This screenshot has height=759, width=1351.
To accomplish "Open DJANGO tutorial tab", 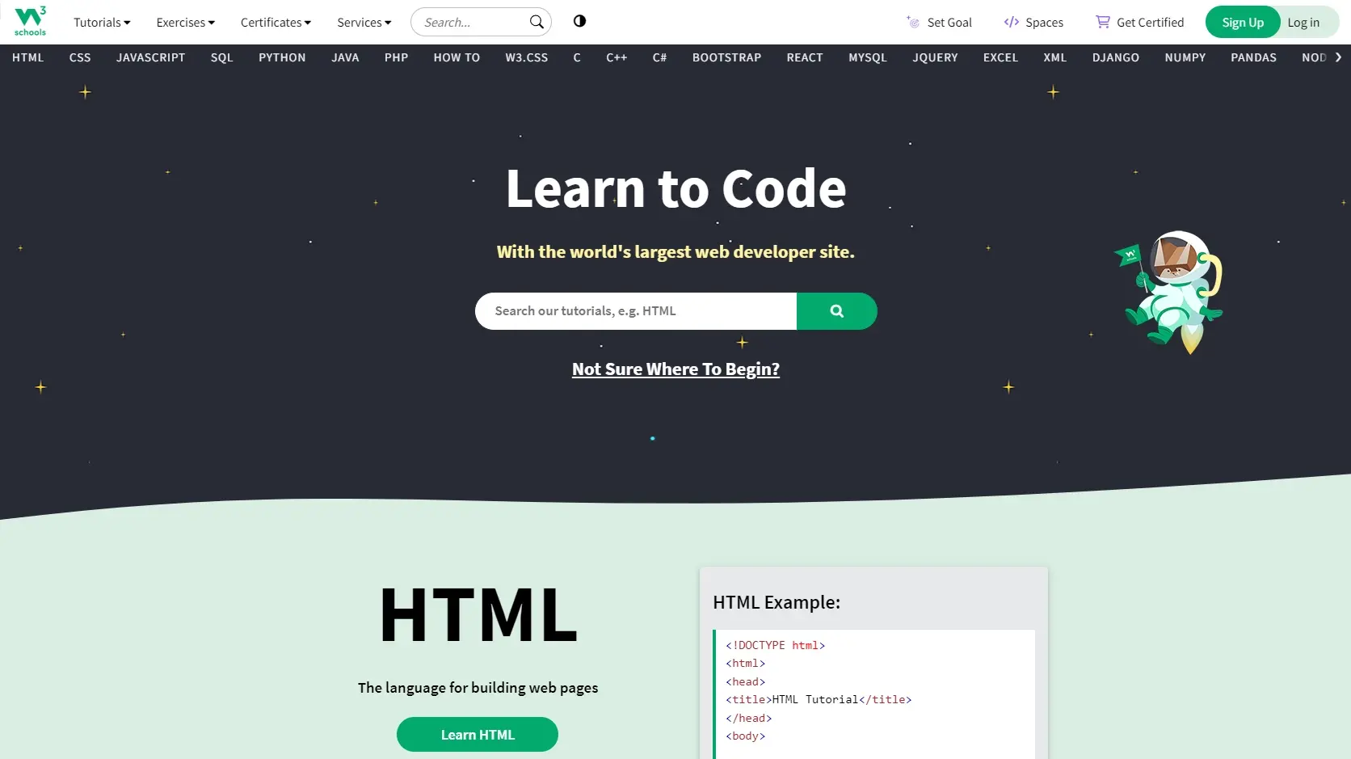I will point(1115,57).
